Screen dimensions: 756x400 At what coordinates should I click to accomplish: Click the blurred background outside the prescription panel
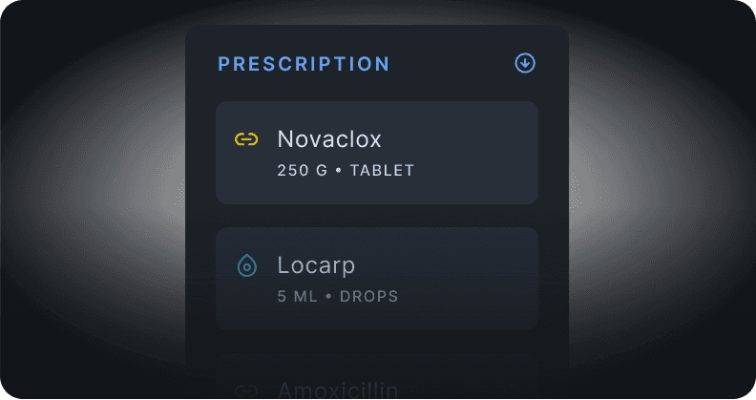[92, 200]
